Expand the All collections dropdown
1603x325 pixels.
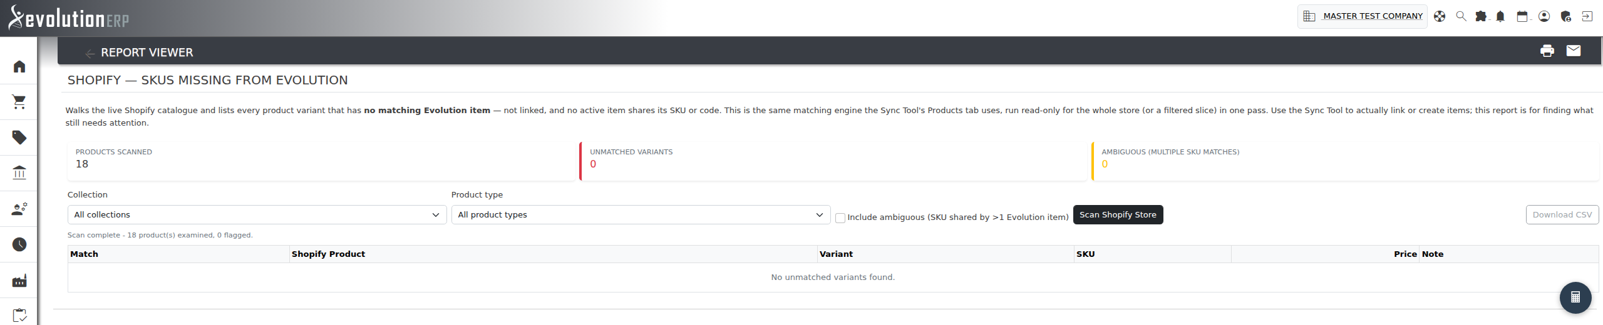click(x=257, y=214)
